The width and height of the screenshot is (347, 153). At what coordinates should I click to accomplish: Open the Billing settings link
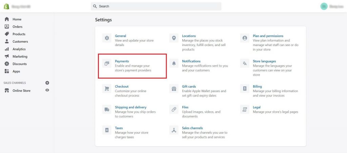tap(257, 86)
